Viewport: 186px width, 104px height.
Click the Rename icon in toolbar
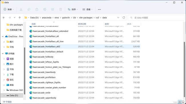tap(45, 9)
